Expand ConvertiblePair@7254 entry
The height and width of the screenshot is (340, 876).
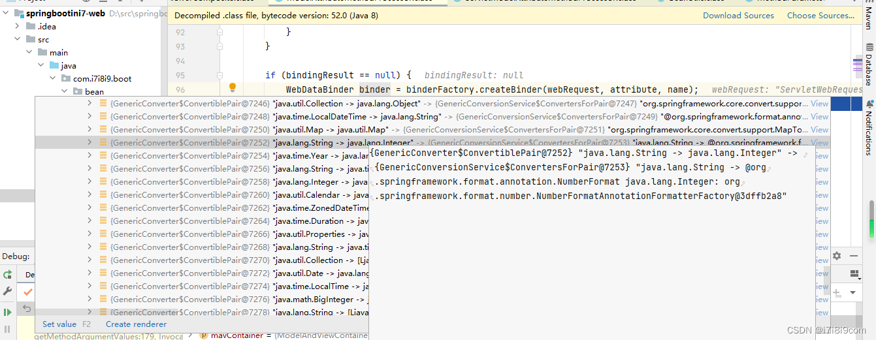coord(89,156)
